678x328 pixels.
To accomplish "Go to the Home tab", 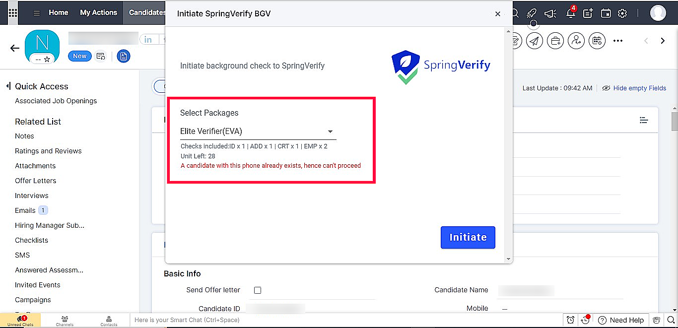I will pyautogui.click(x=59, y=12).
